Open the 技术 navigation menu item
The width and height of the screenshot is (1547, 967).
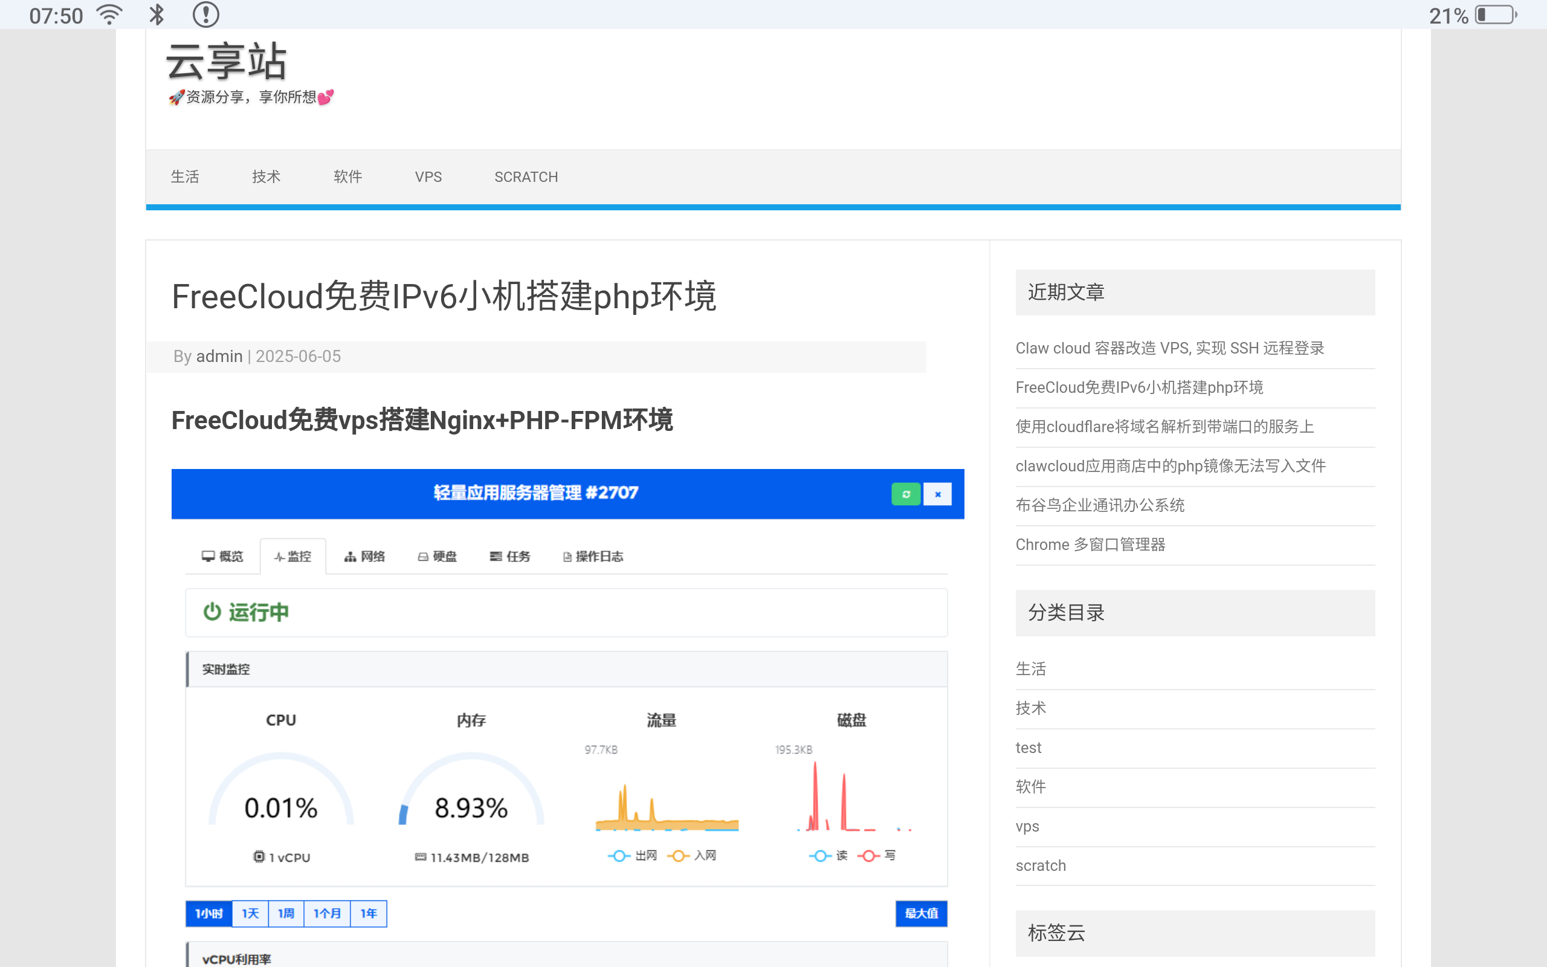tap(266, 176)
